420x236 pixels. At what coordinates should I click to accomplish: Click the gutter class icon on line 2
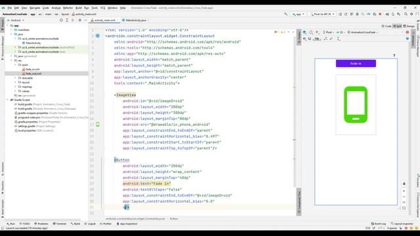coord(98,35)
